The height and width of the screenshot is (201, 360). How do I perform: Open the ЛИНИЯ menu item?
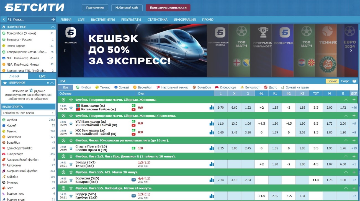66,20
